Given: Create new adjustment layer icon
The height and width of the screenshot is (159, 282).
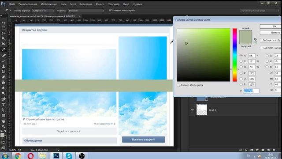Looking at the screenshot, I should [x=257, y=150].
